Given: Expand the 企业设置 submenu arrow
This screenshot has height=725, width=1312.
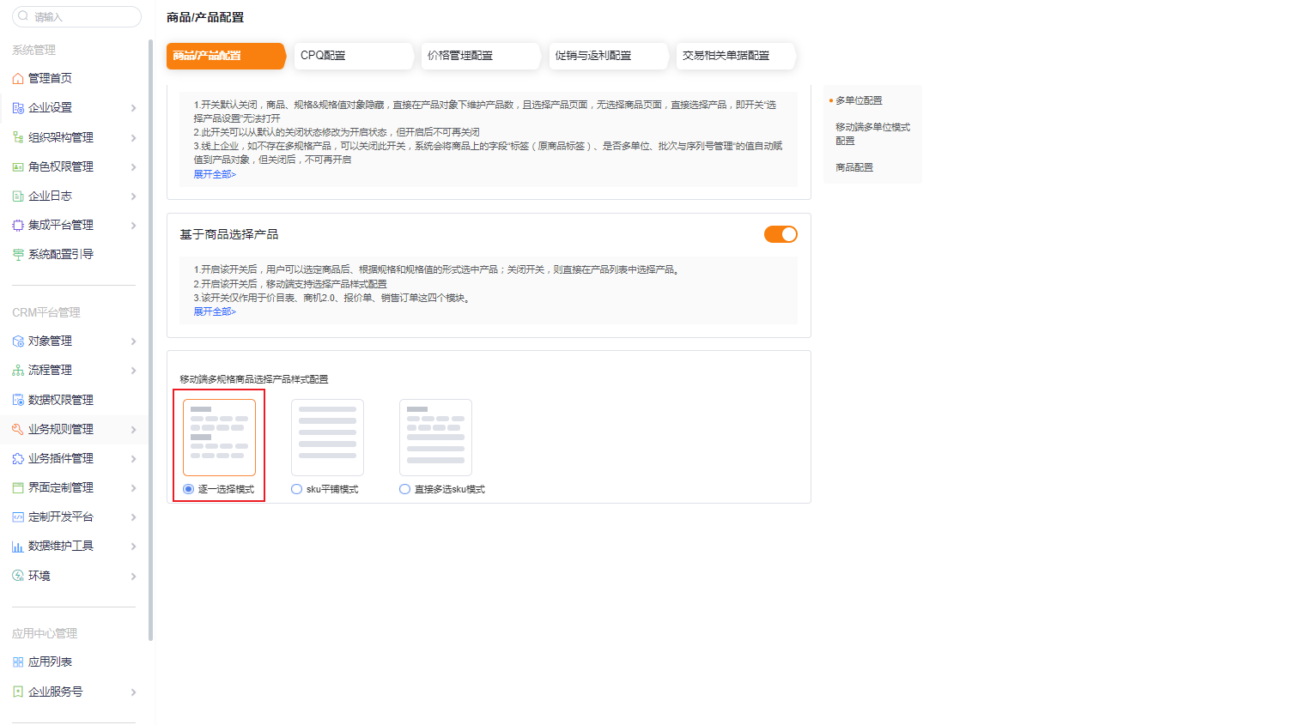Looking at the screenshot, I should tap(133, 108).
